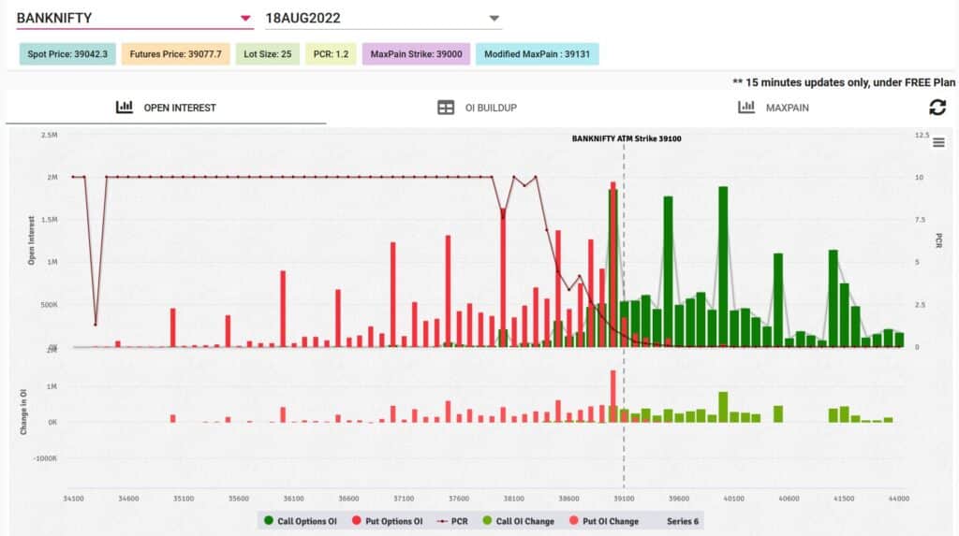Click the refresh data icon
959x536 pixels.
tap(937, 107)
